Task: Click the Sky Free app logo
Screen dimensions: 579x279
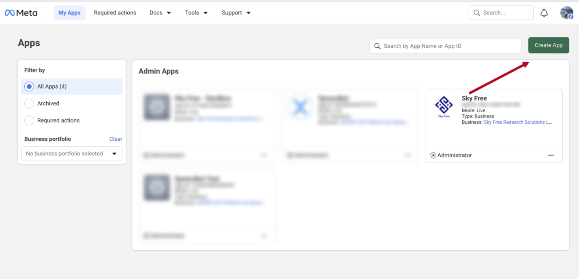Action: pos(444,107)
